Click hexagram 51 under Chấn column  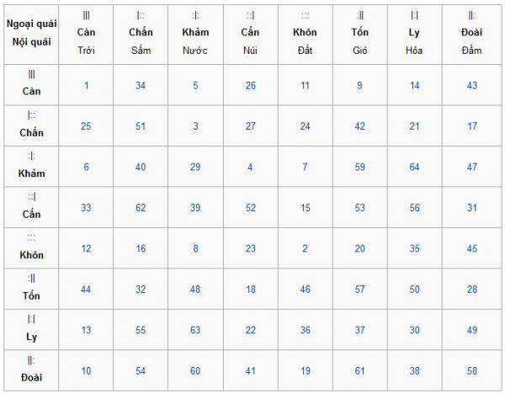(141, 126)
